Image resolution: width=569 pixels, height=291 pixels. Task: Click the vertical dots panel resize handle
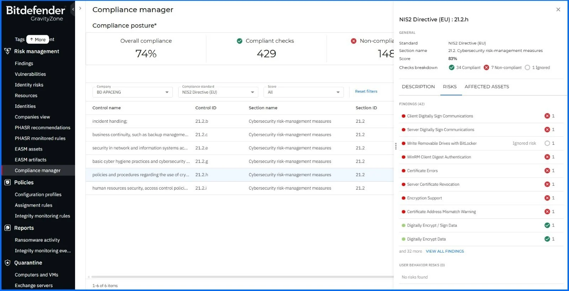click(x=396, y=146)
